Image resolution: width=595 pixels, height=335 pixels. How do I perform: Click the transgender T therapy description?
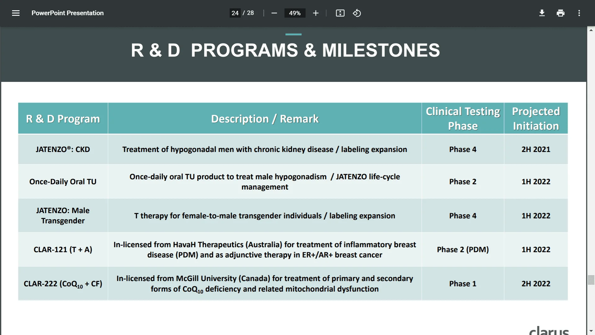265,216
